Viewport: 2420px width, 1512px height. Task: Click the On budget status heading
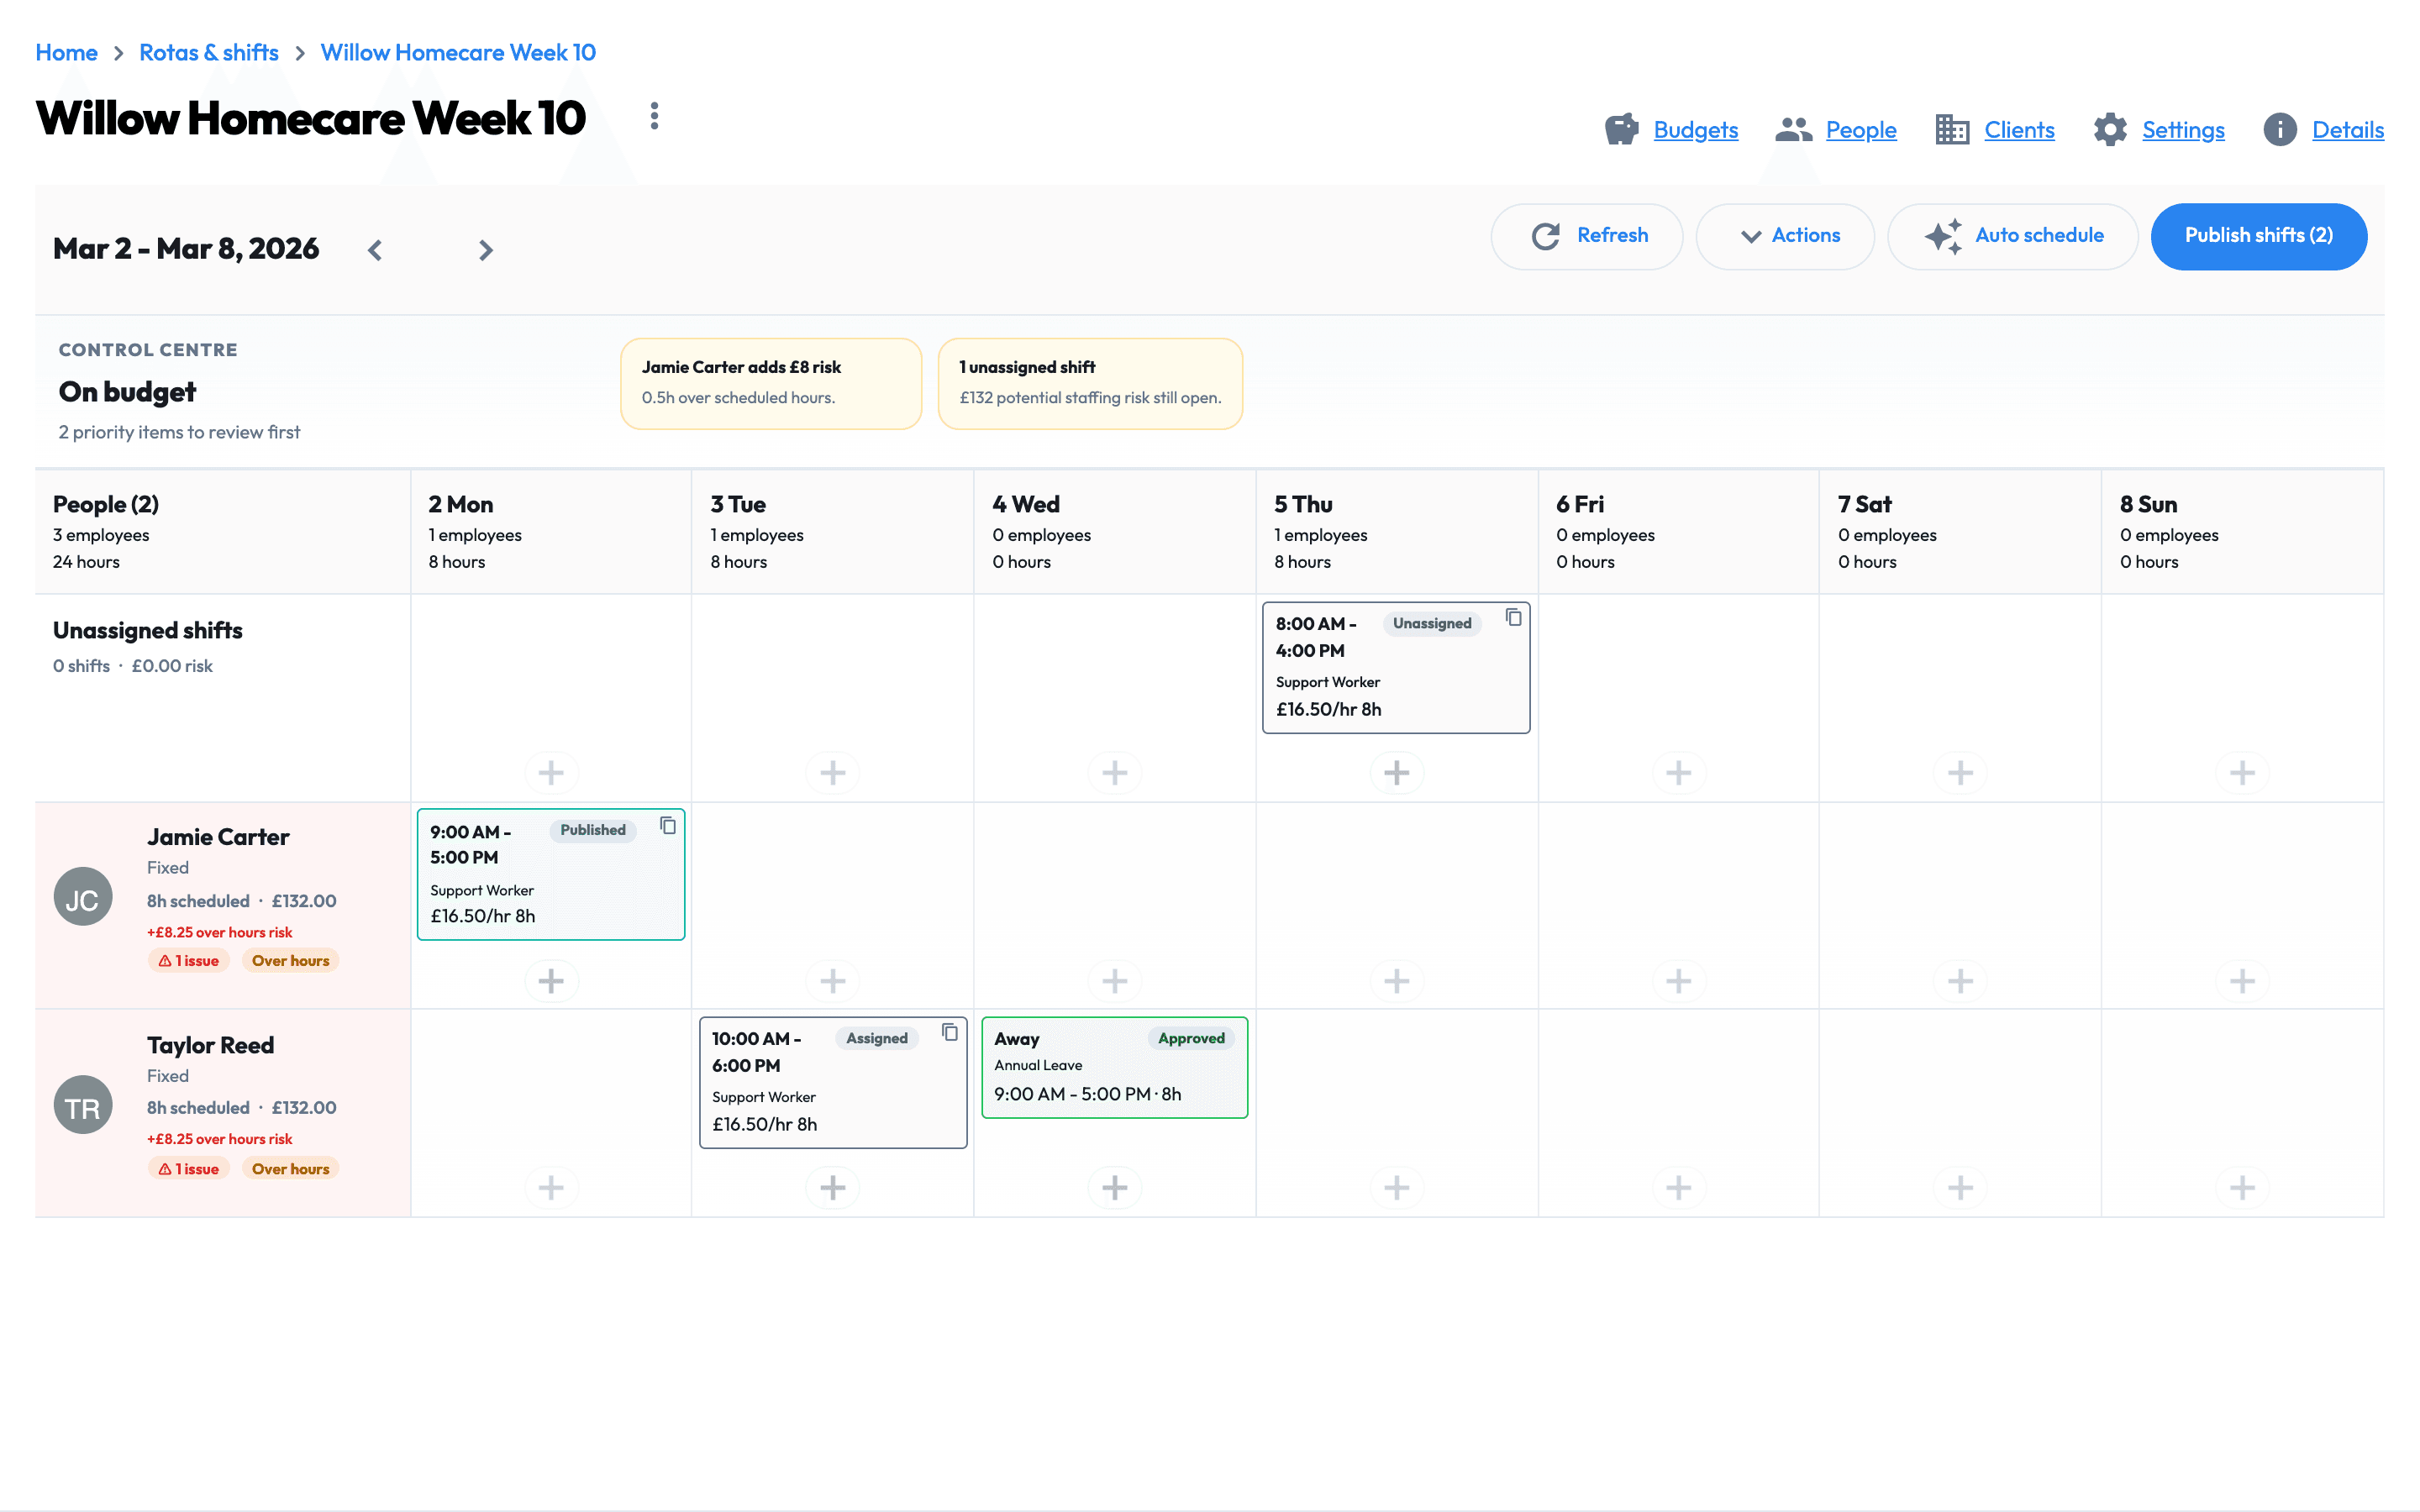tap(127, 392)
